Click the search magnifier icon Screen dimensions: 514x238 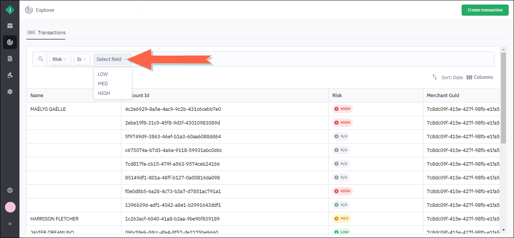41,59
